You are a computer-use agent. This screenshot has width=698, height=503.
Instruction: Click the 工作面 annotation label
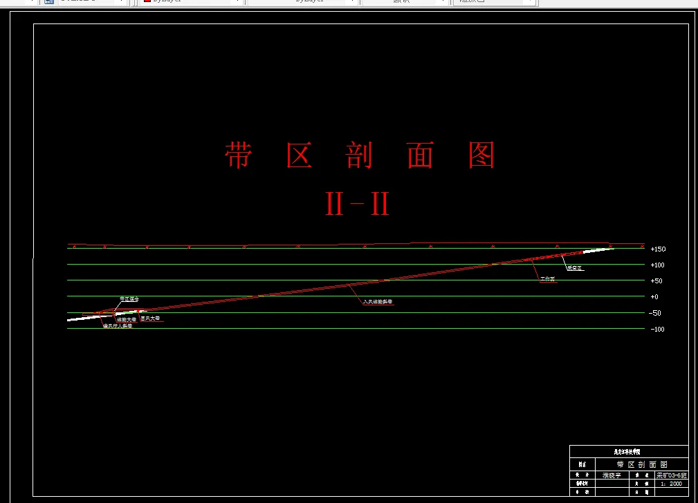(547, 279)
